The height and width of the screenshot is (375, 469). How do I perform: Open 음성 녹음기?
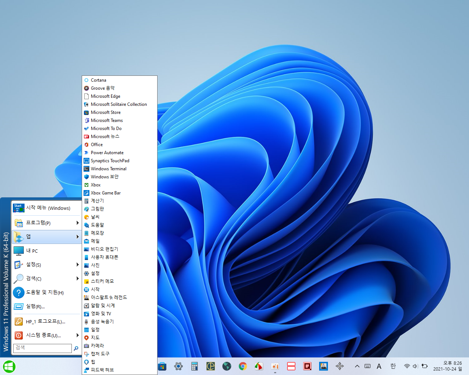point(119,322)
